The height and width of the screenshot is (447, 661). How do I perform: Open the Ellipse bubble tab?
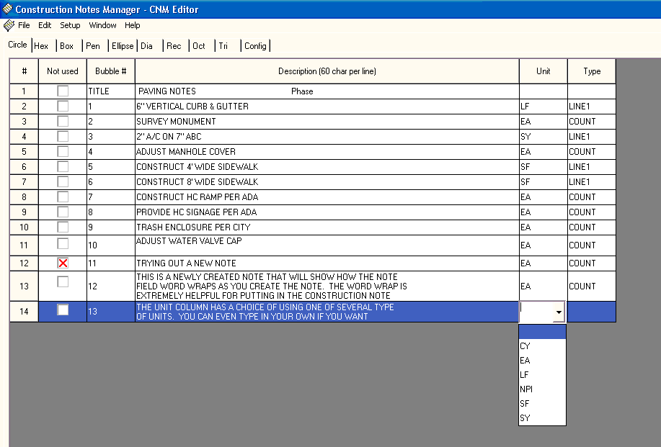click(x=123, y=46)
